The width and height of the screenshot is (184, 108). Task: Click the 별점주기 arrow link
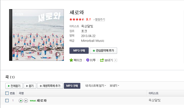[x=99, y=19]
